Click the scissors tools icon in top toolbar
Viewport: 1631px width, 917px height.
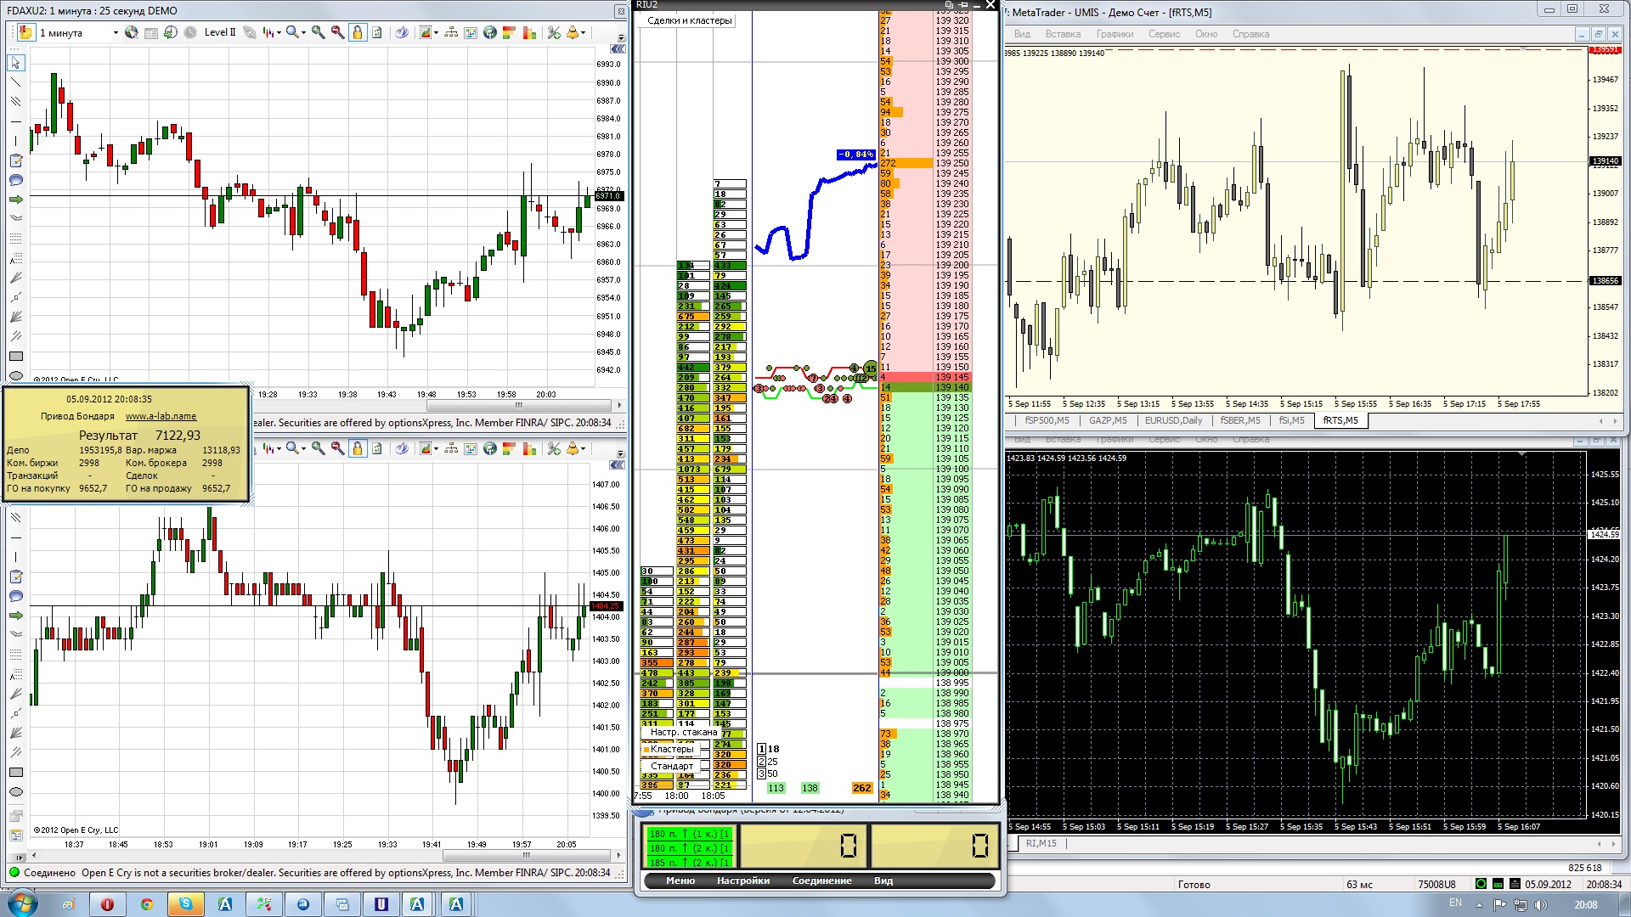click(554, 32)
